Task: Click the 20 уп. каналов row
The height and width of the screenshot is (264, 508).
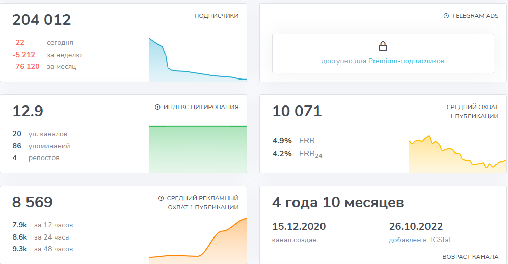Action: coord(40,134)
